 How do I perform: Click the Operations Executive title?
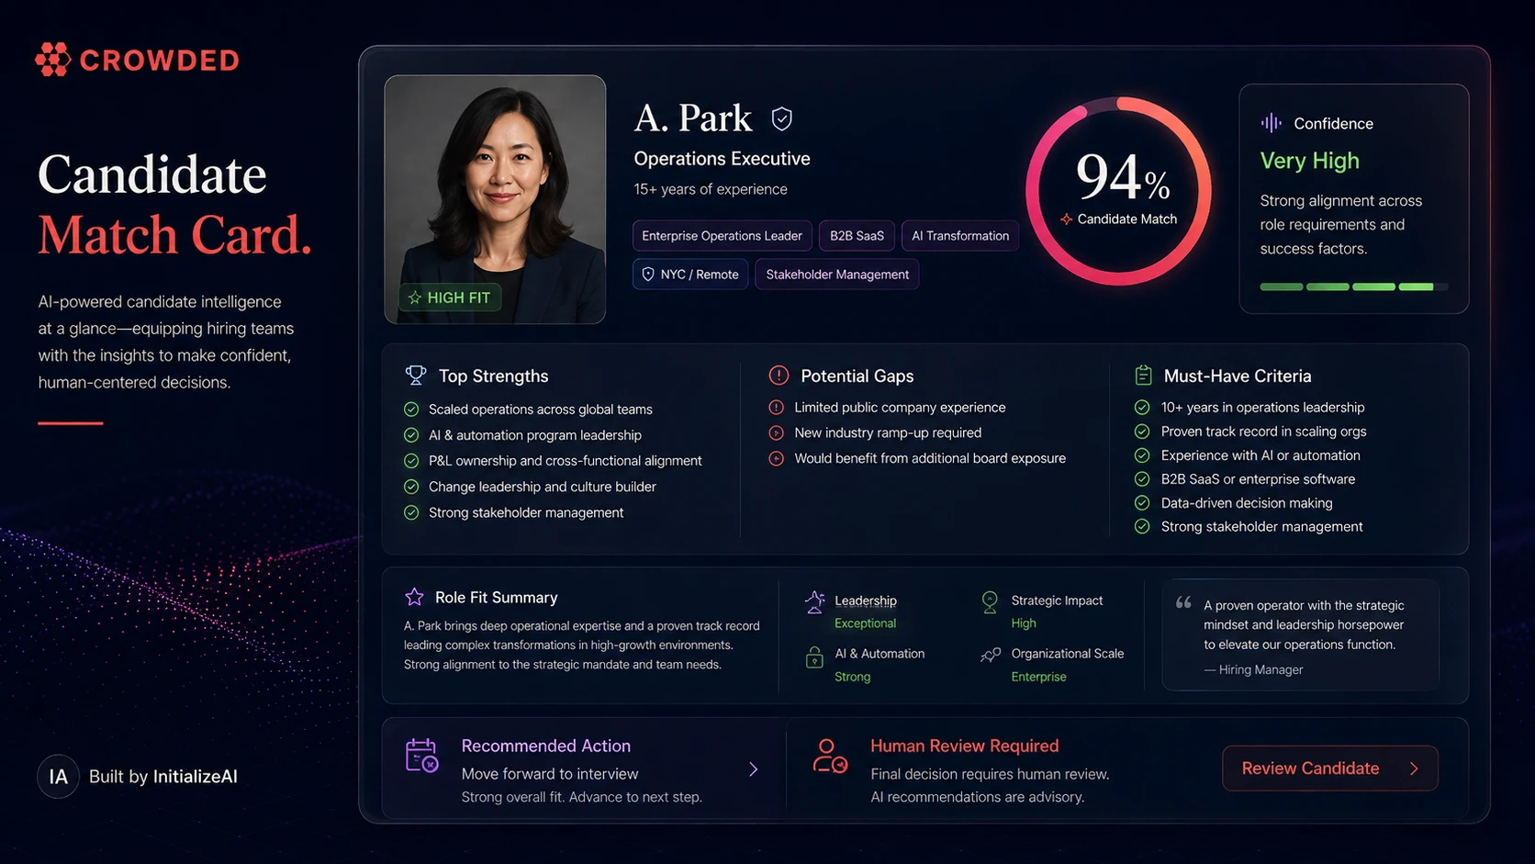pyautogui.click(x=723, y=159)
